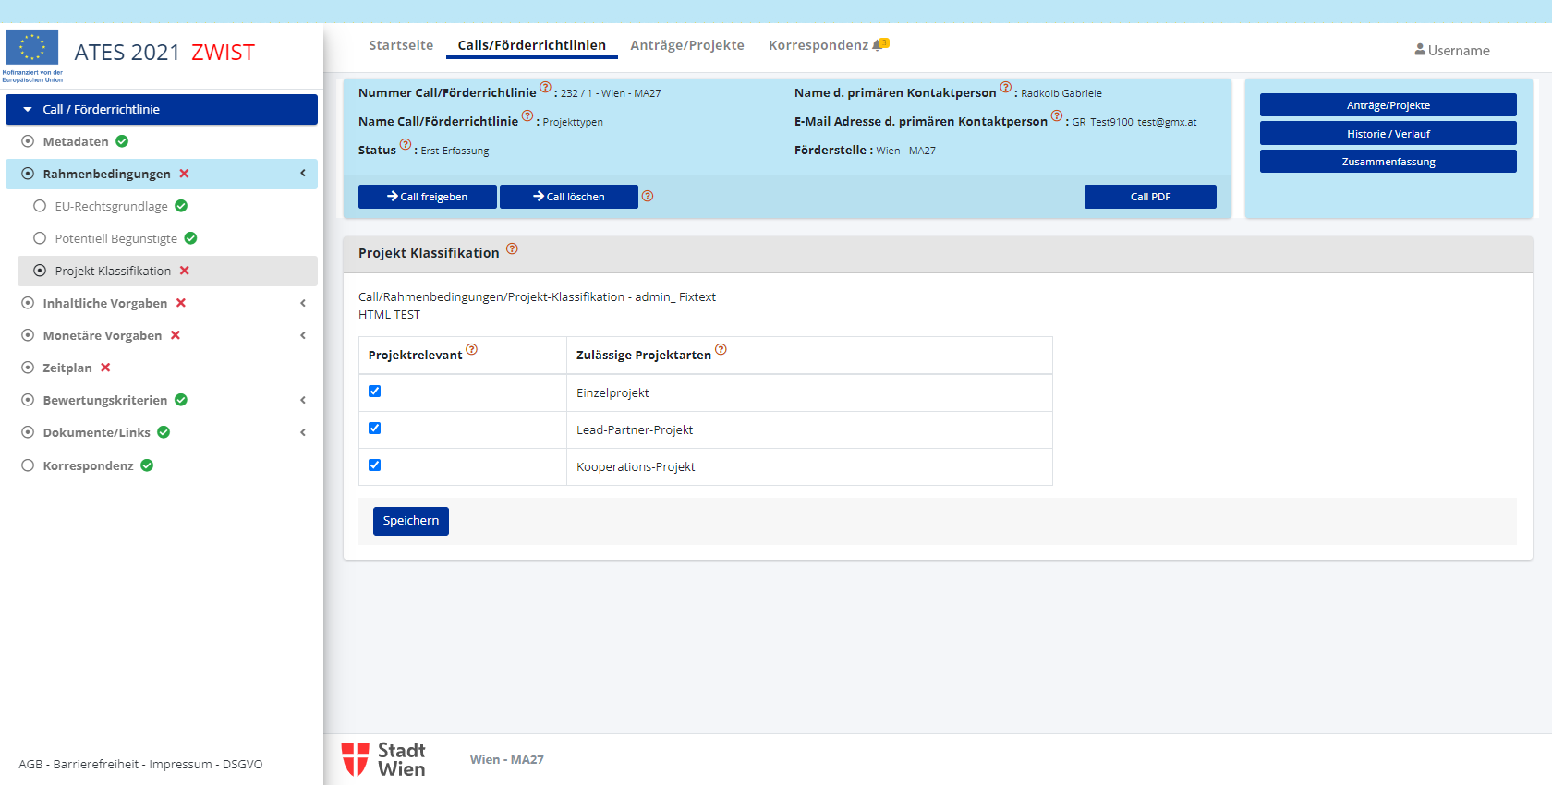The width and height of the screenshot is (1552, 785).
Task: Click help icon next to Status label
Action: click(406, 145)
